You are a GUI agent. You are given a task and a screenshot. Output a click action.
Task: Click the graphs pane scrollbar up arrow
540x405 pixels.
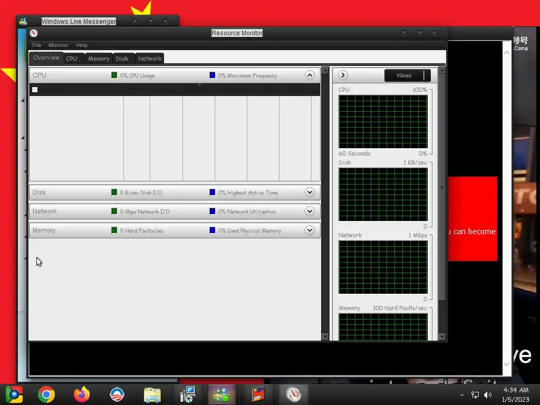(x=442, y=71)
